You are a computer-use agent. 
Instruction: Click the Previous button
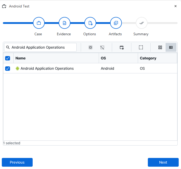click(17, 162)
